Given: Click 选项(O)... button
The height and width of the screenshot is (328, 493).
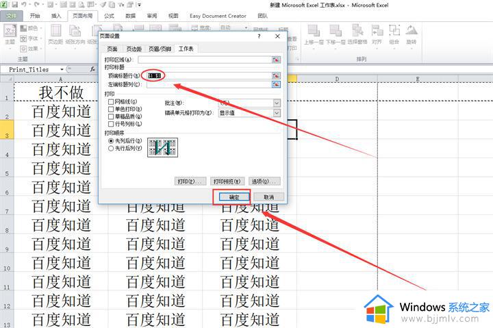Looking at the screenshot, I should point(264,181).
